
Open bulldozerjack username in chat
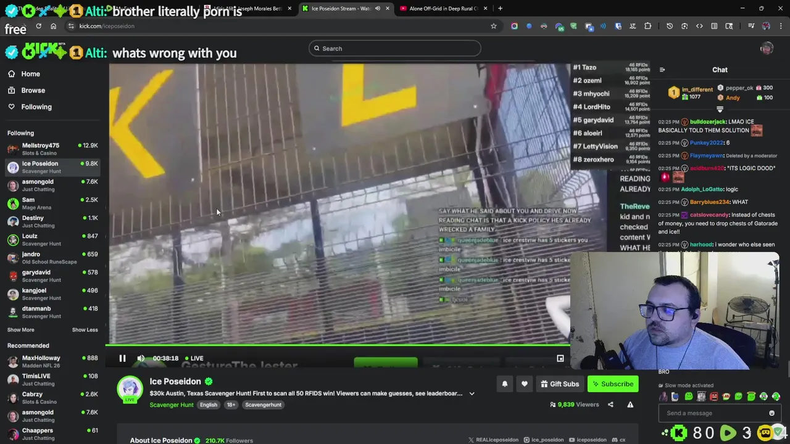point(708,122)
